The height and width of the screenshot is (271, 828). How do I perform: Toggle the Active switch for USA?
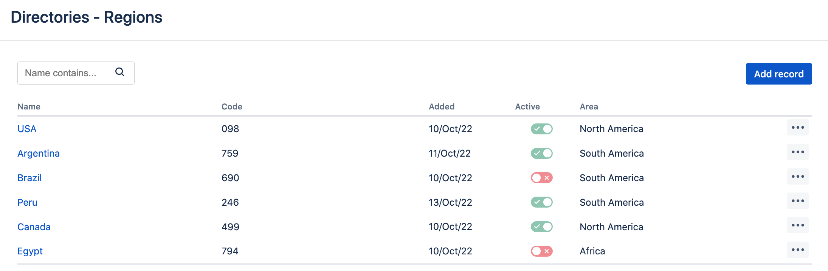pos(541,129)
